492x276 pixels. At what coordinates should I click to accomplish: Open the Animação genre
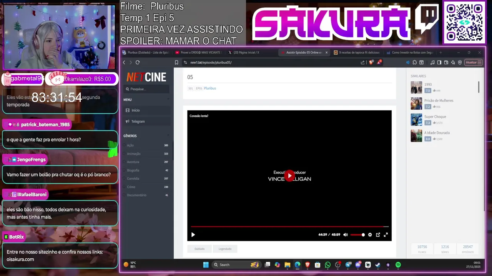click(x=133, y=154)
